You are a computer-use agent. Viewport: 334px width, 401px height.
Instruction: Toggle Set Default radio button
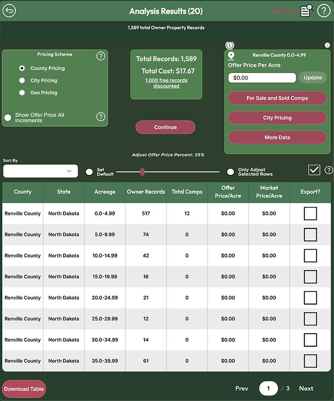tap(89, 172)
